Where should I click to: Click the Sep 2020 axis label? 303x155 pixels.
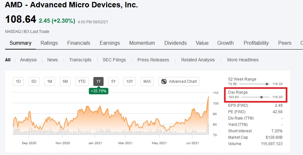point(29,143)
